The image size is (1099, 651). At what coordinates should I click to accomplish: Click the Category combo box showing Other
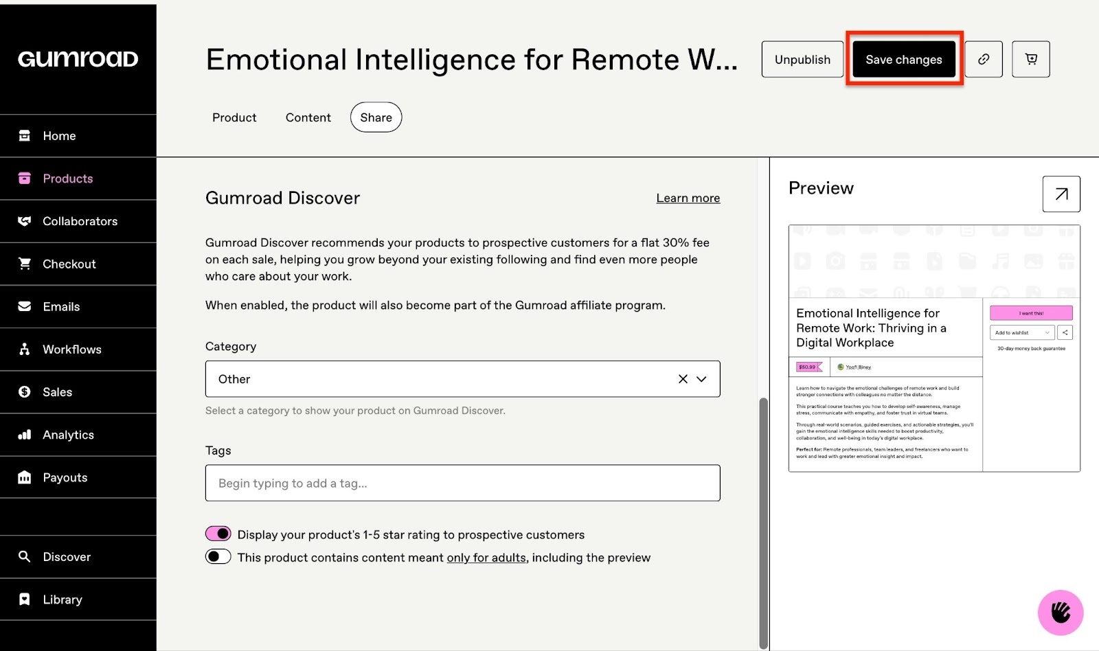click(463, 379)
